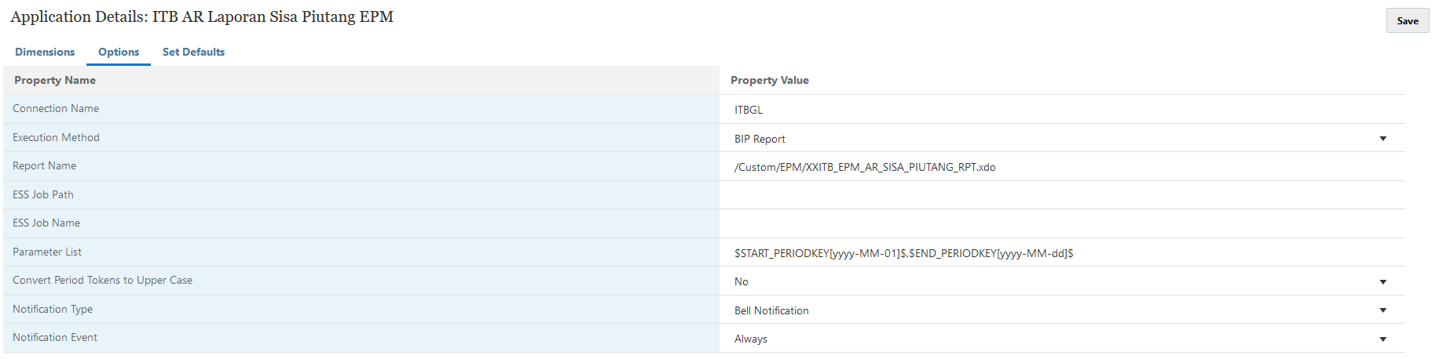
Task: Open the Notification Event dropdown arrow
Action: 1382,339
